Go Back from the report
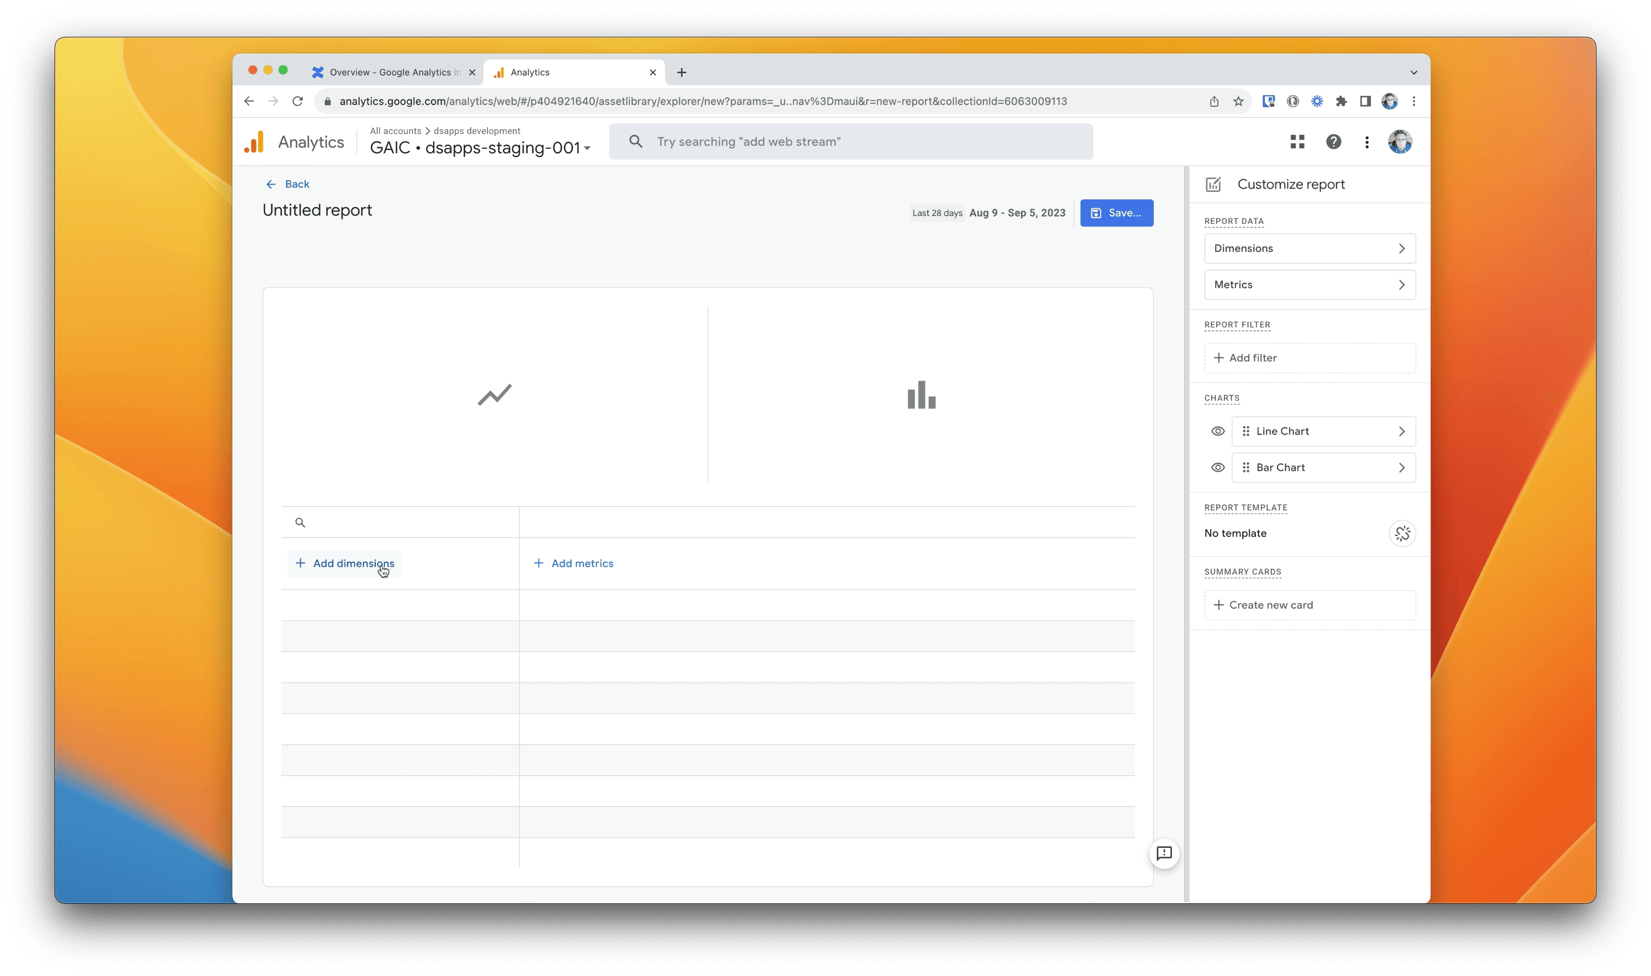This screenshot has height=976, width=1651. [287, 184]
